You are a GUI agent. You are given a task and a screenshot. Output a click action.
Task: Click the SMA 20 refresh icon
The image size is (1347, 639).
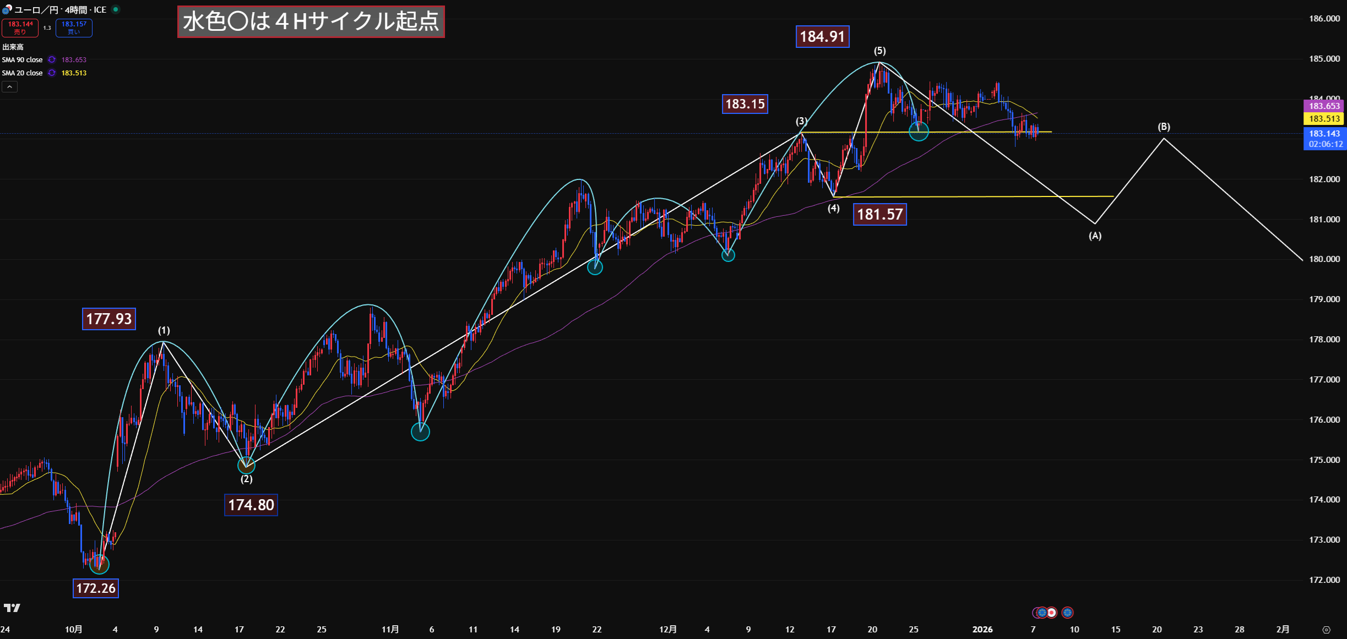point(52,73)
